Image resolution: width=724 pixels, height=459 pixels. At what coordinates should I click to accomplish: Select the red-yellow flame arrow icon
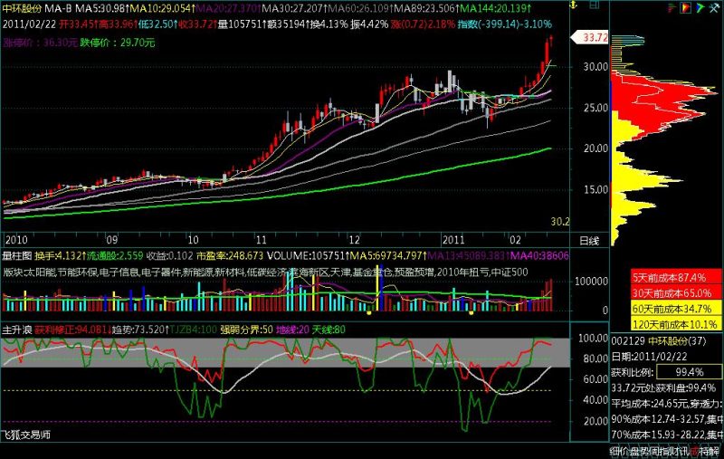point(686,7)
